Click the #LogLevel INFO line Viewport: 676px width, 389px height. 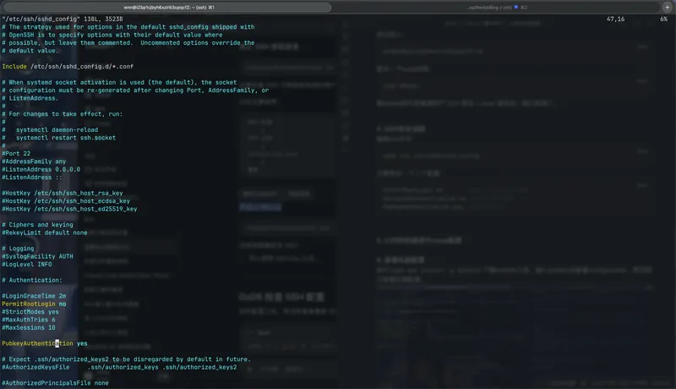pyautogui.click(x=27, y=265)
